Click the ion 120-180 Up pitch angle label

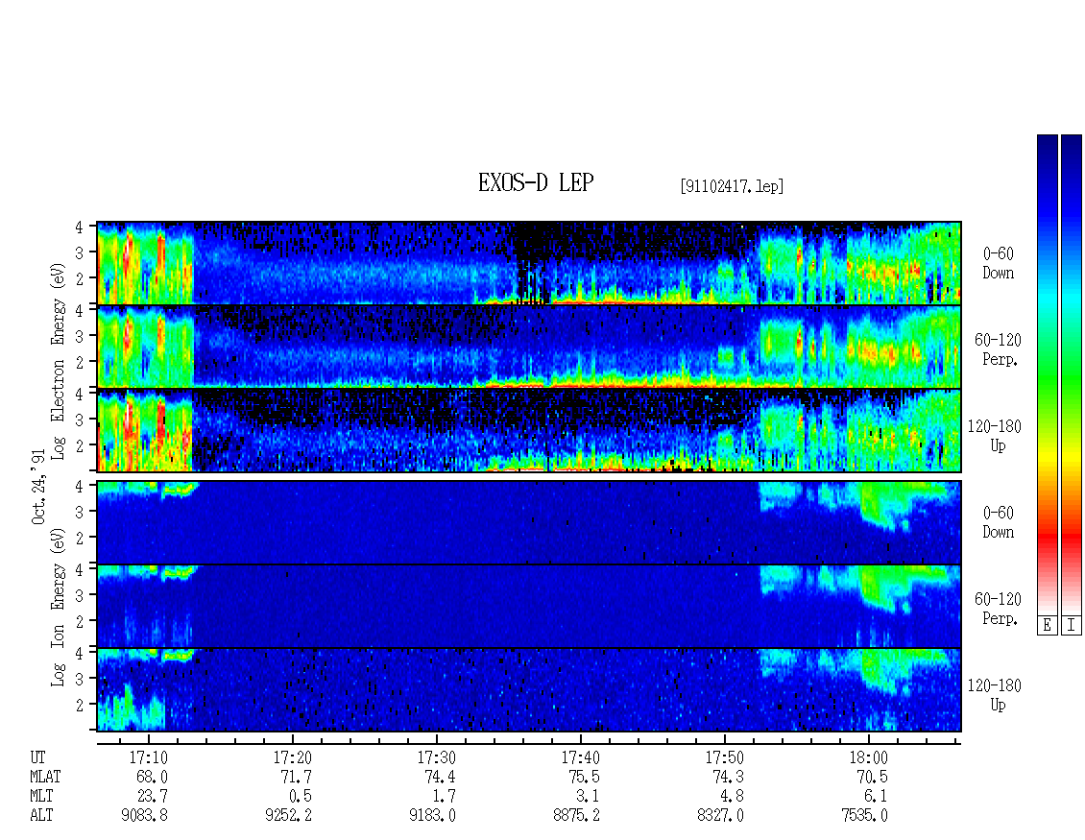(x=995, y=695)
